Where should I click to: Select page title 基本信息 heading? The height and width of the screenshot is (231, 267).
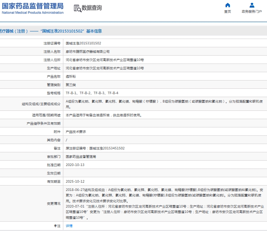[94, 31]
